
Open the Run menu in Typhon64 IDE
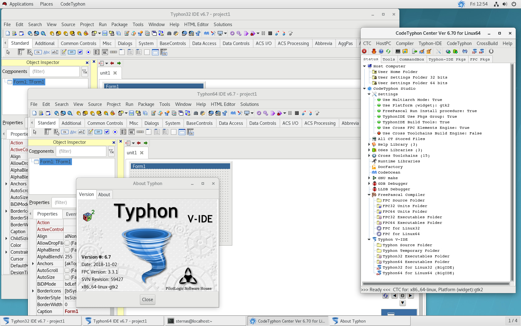pyautogui.click(x=129, y=104)
